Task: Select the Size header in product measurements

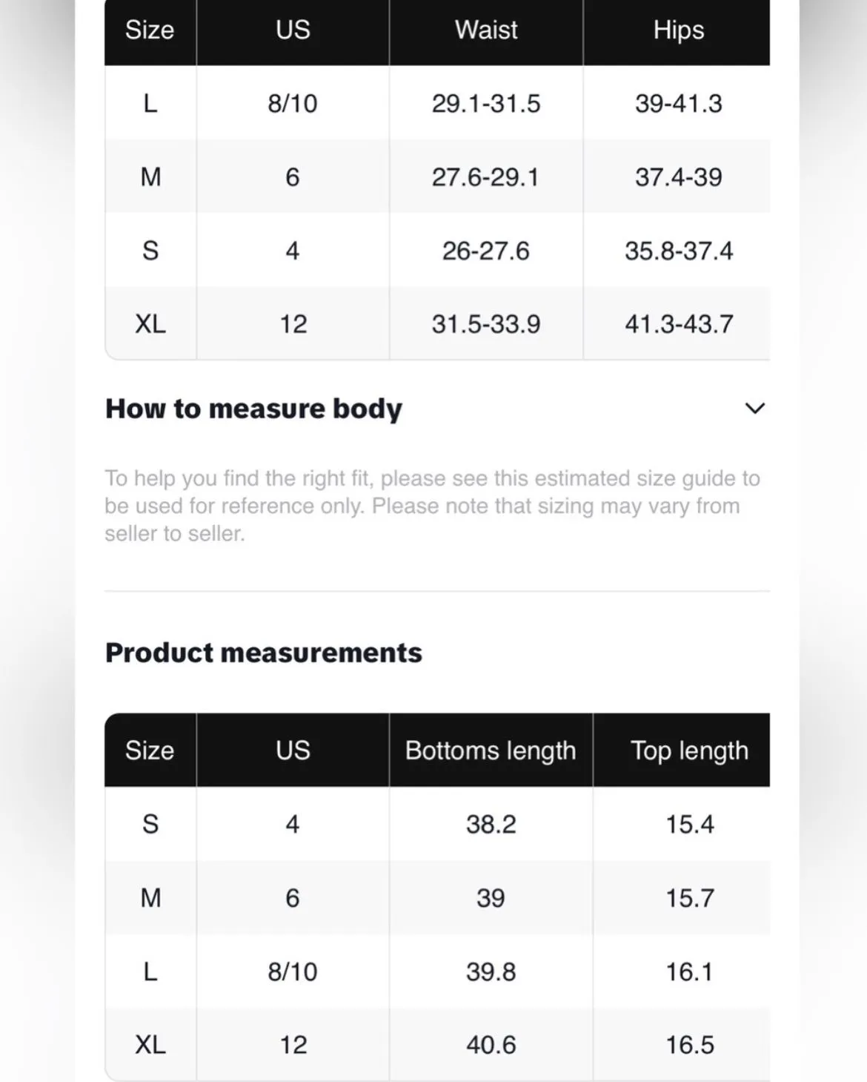Action: coord(150,751)
